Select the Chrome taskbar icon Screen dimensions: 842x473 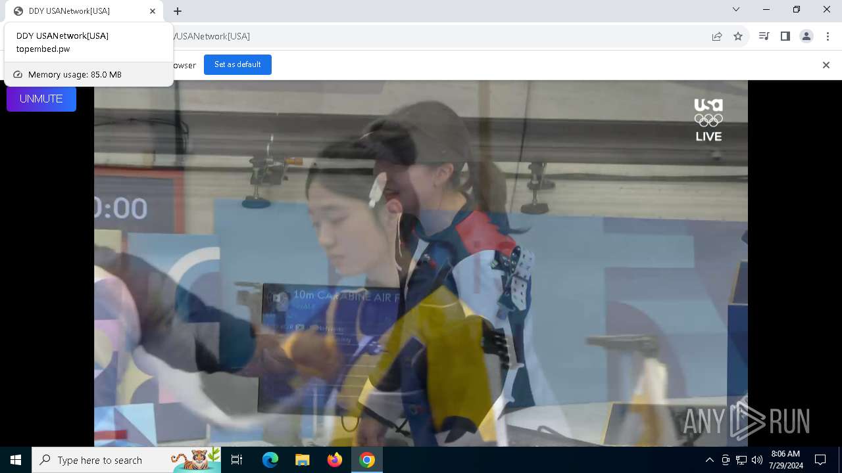[367, 460]
